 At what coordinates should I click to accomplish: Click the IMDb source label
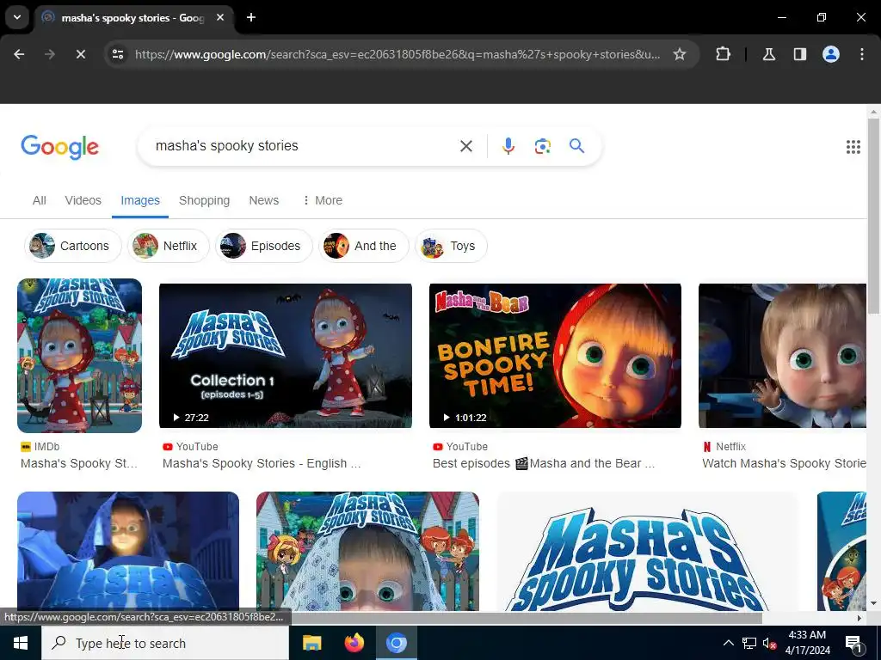click(x=40, y=447)
